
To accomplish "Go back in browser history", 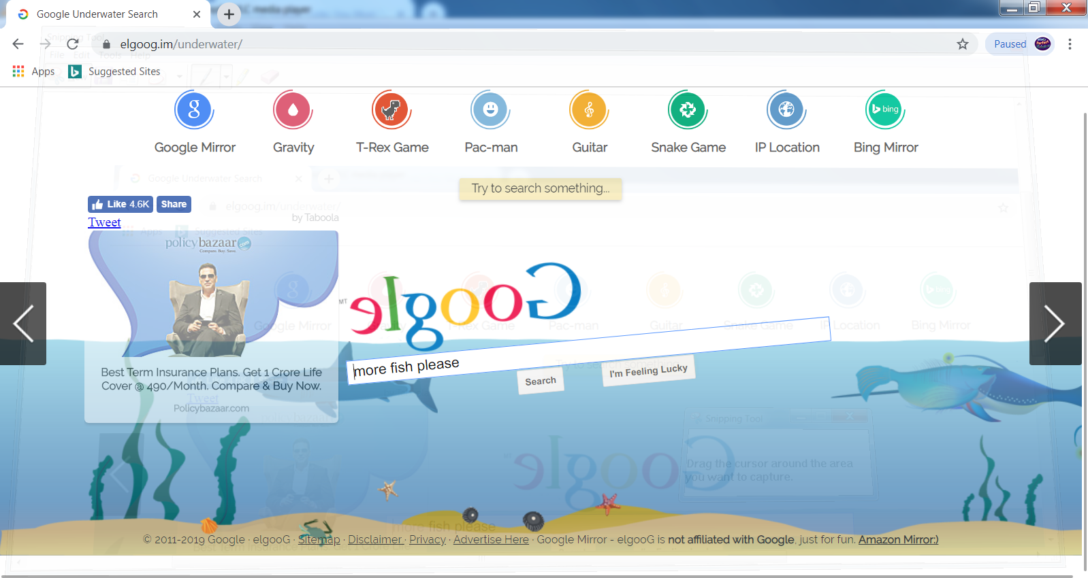I will [18, 44].
